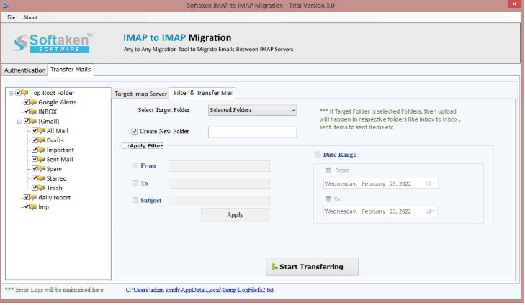The image size is (525, 305).
Task: Toggle the Create New Folder checkbox
Action: point(134,132)
